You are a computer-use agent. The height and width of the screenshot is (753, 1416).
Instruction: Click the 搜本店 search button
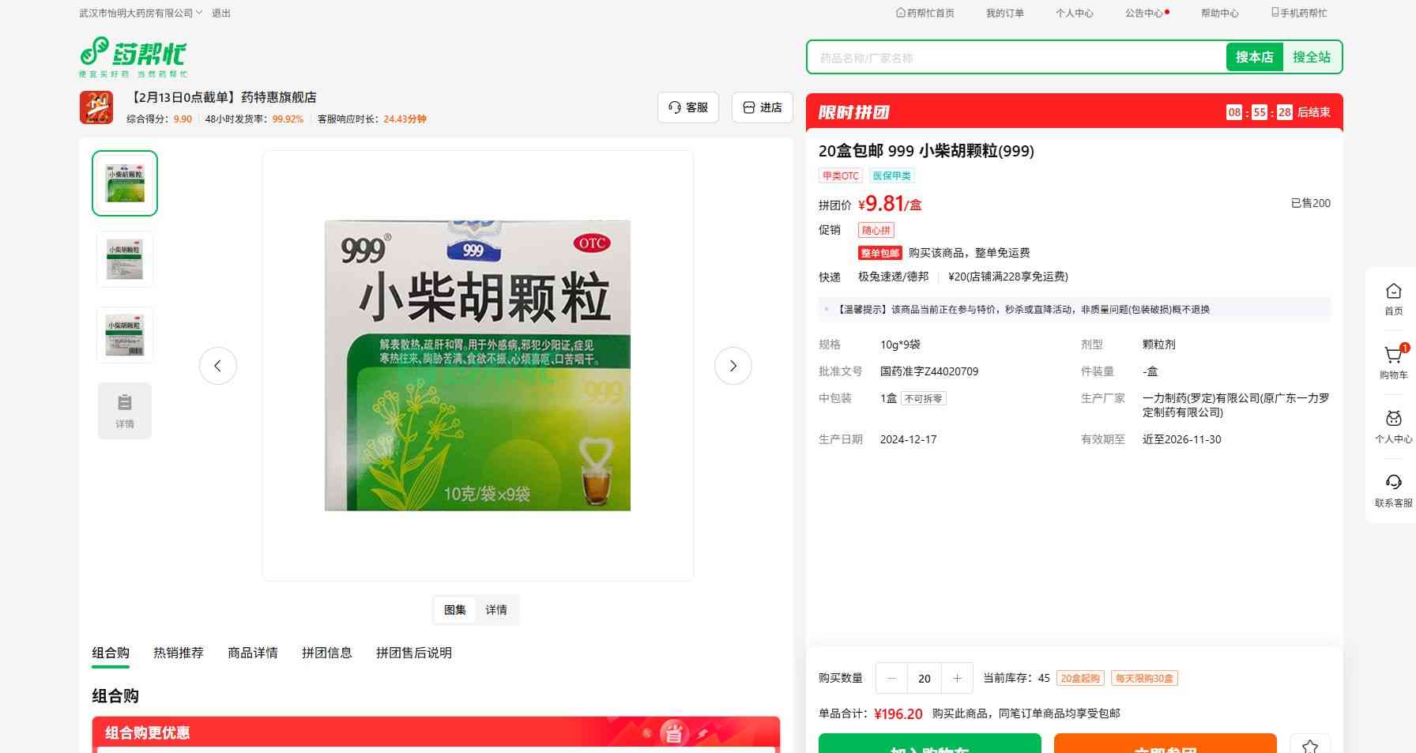pos(1254,57)
